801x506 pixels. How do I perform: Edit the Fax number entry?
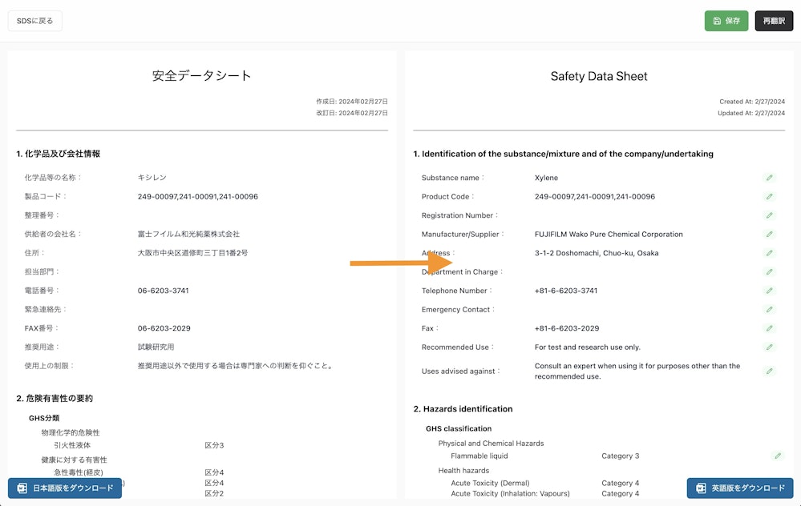pyautogui.click(x=770, y=328)
